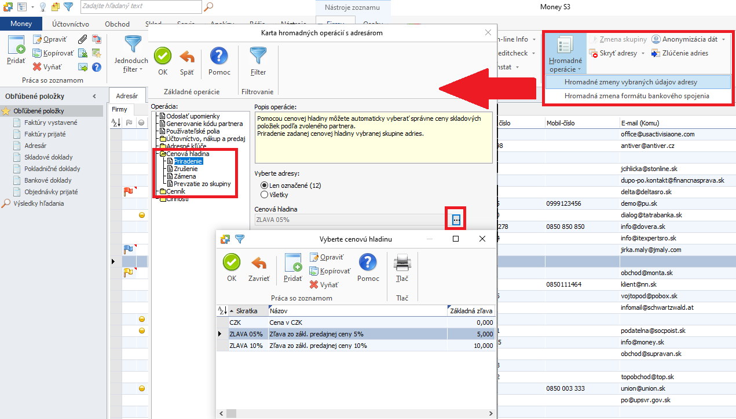This screenshot has width=736, height=419.
Task: Open the Obchod ribbon tab
Action: pyautogui.click(x=117, y=24)
